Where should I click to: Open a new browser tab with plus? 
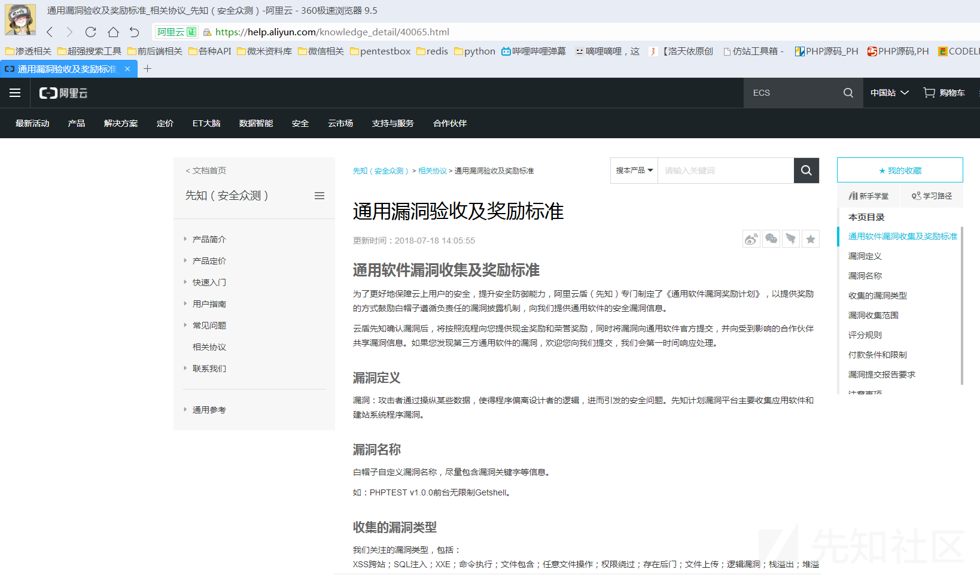[x=147, y=69]
